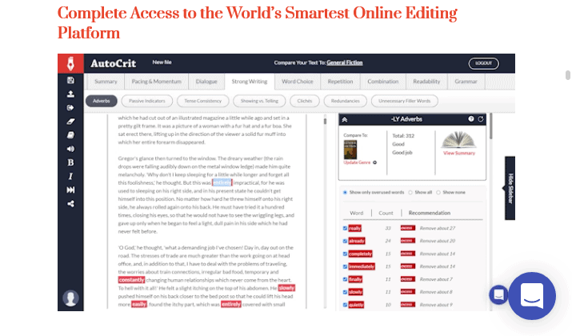Collapse the -LY Adverbs panel with double chevron
572x336 pixels.
(344, 119)
